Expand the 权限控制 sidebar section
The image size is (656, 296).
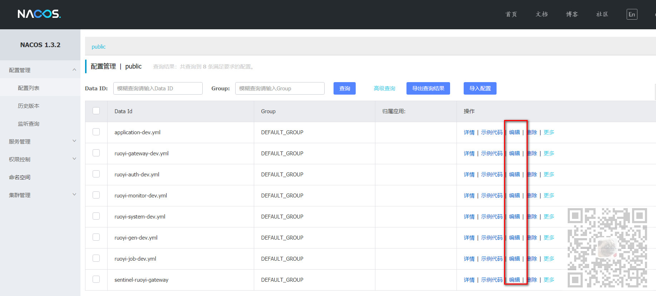40,159
